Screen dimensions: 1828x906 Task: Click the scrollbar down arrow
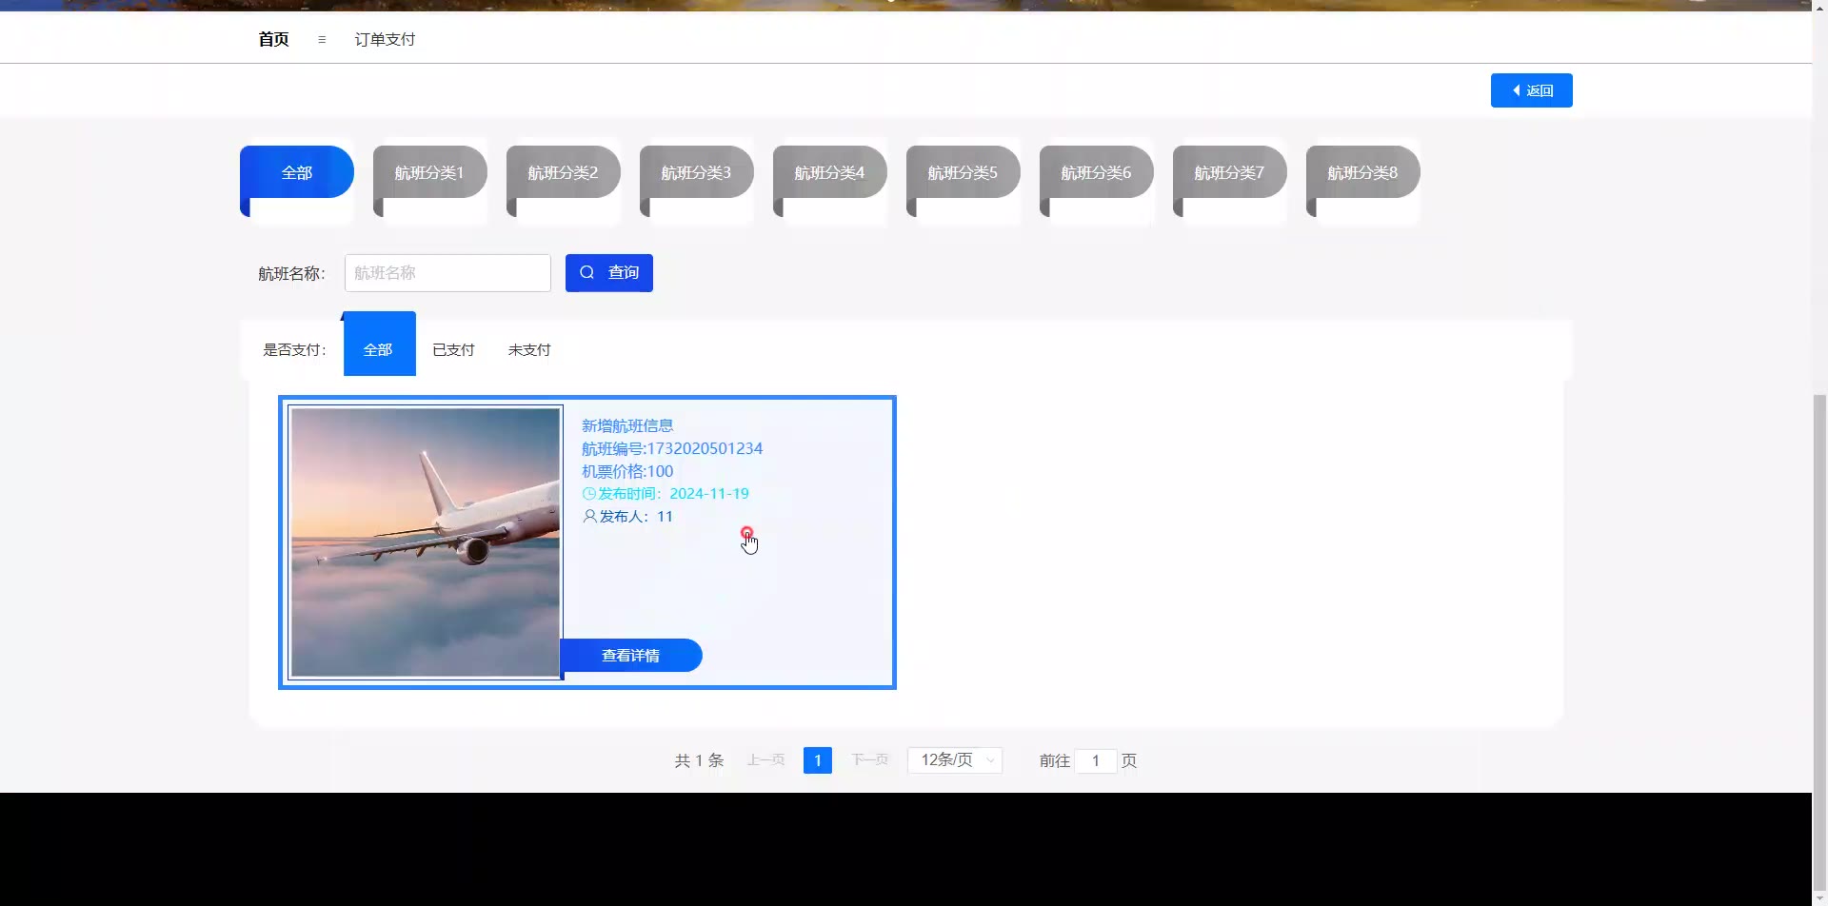pyautogui.click(x=1819, y=897)
